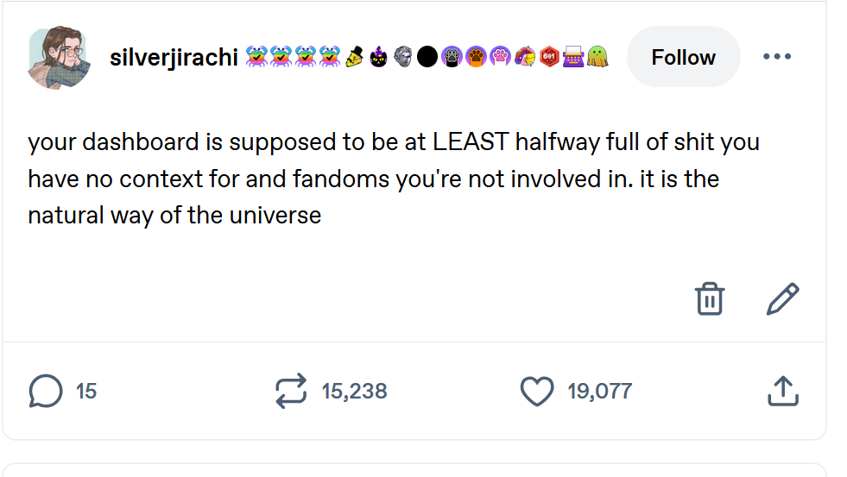Reblog the post using the arrows icon
This screenshot has width=847, height=477.
coord(291,391)
